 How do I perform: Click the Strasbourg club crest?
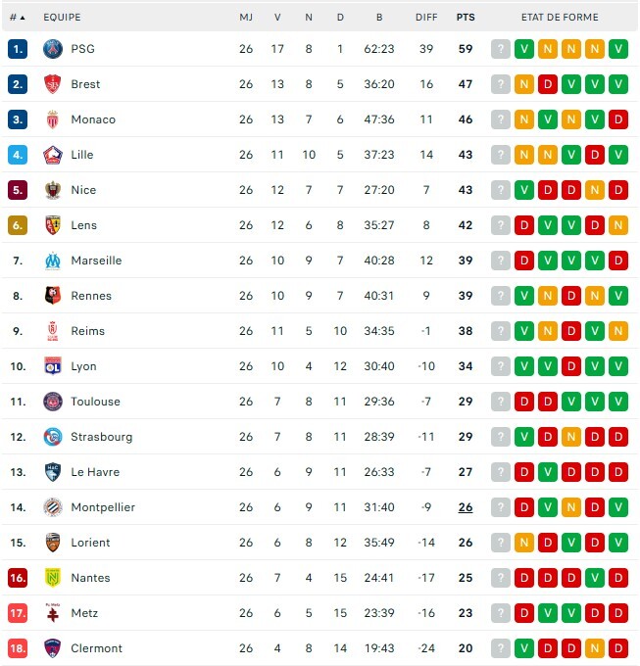click(x=53, y=437)
